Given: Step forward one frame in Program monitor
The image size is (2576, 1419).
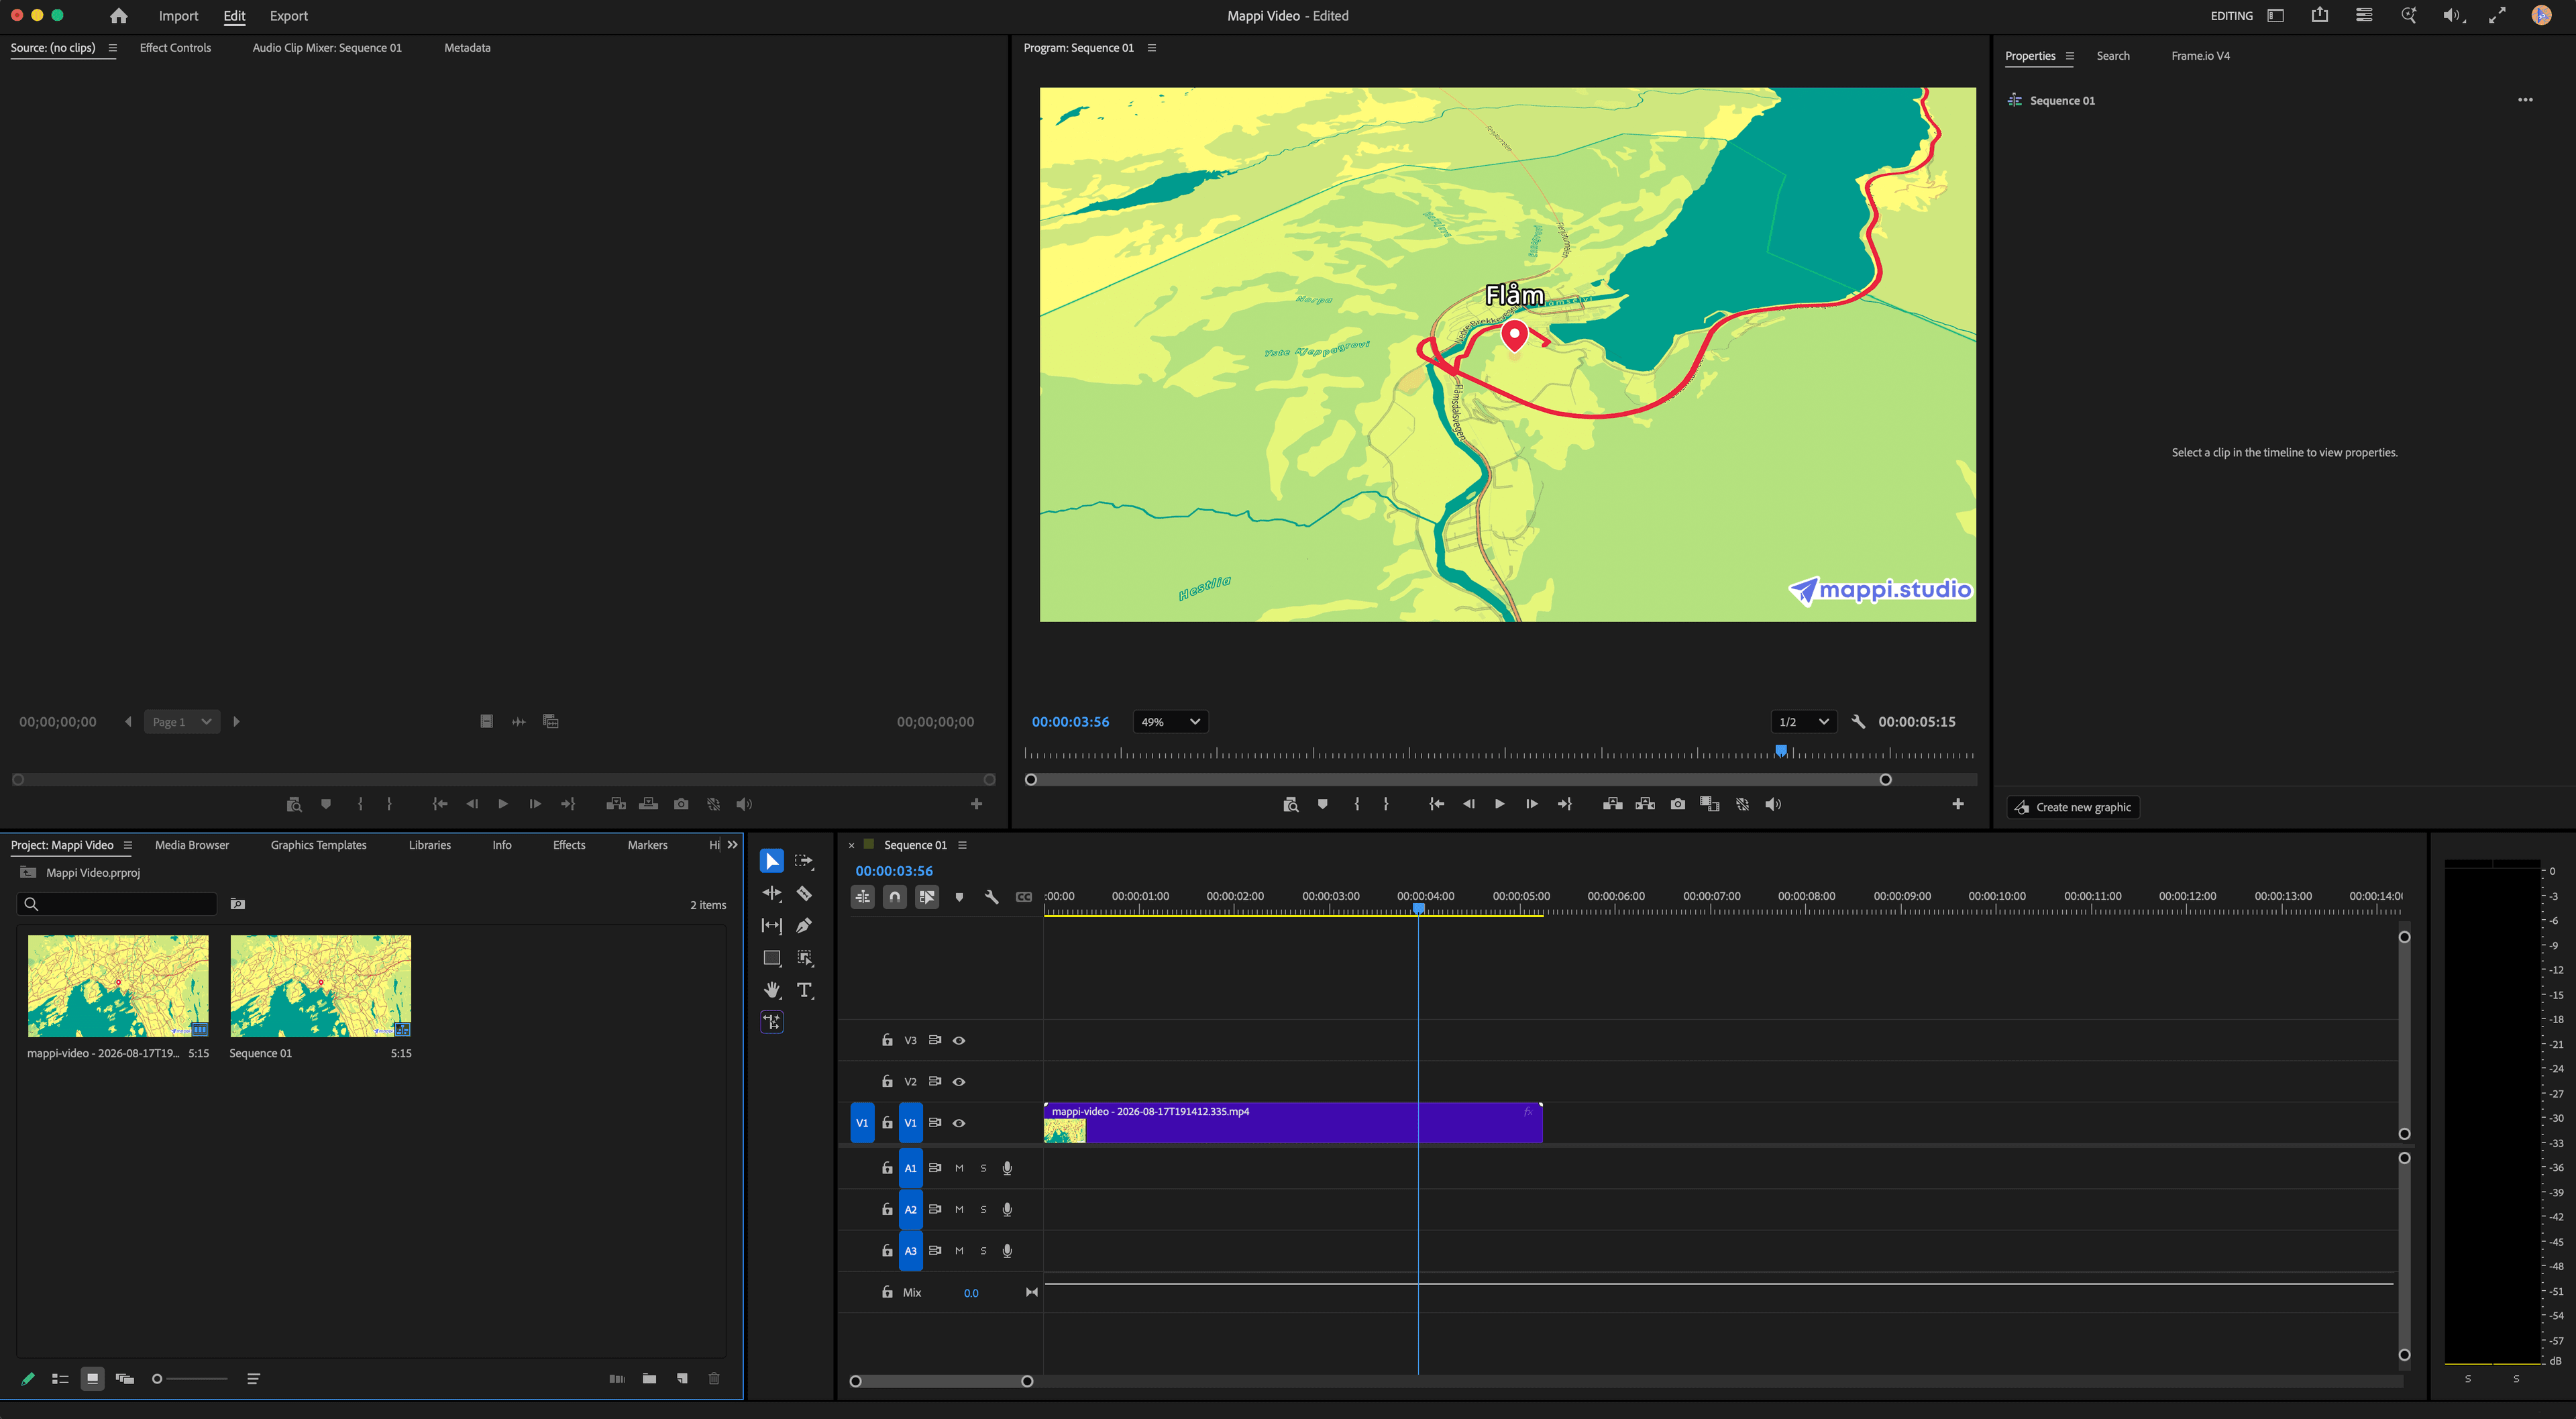Looking at the screenshot, I should (1531, 804).
